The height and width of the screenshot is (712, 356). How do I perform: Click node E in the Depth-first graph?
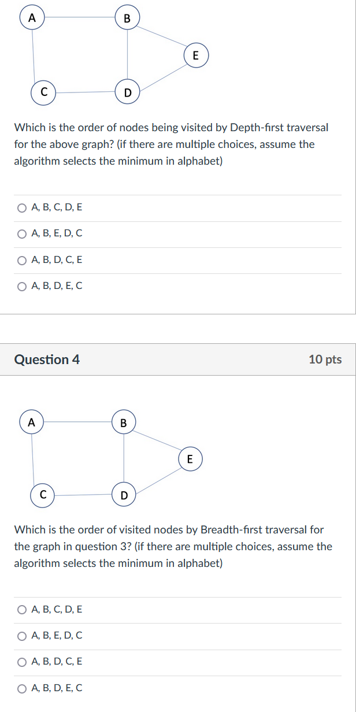[195, 55]
